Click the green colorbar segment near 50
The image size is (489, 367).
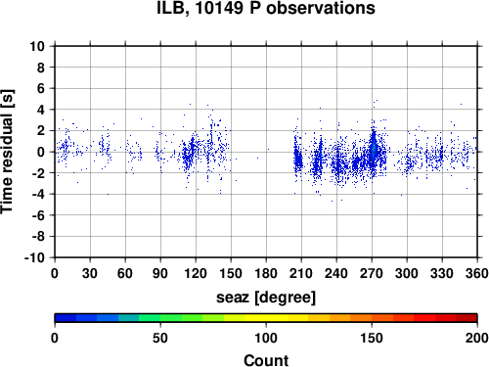(160, 318)
